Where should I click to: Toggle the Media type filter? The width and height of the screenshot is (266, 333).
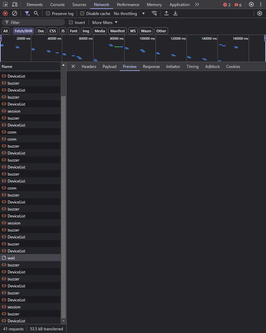pyautogui.click(x=100, y=31)
